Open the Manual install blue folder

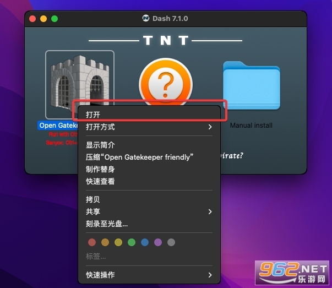tap(251, 85)
